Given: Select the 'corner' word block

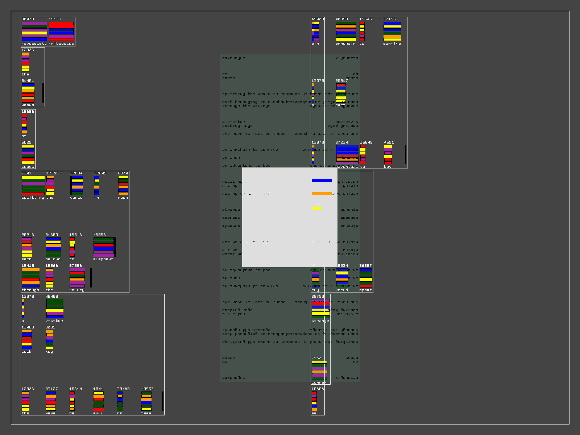Looking at the screenshot, I should click(319, 370).
